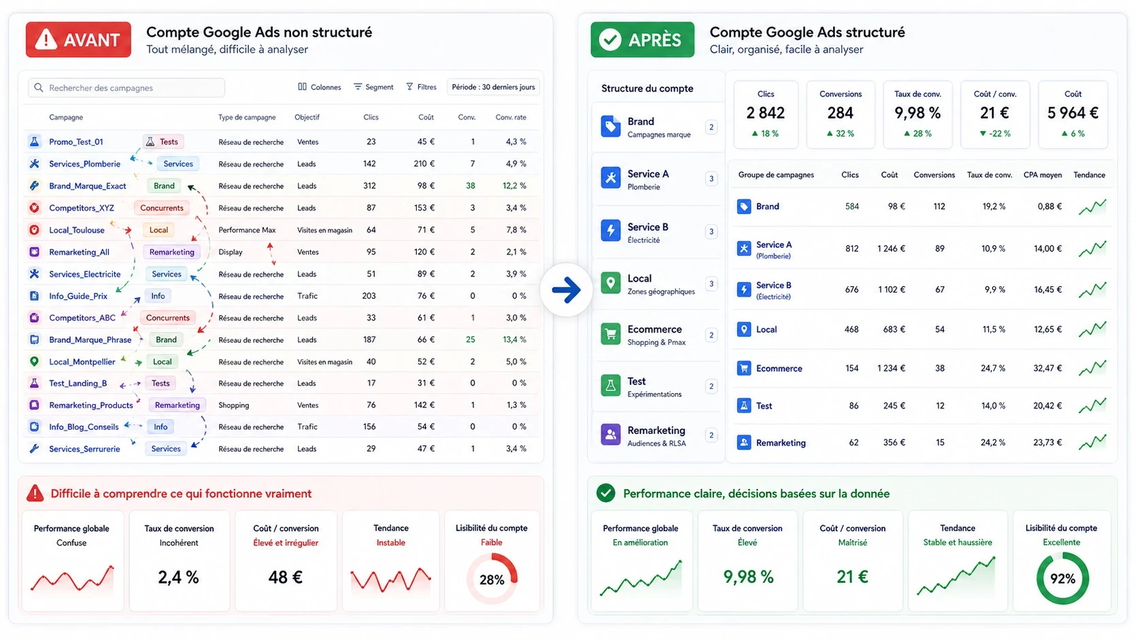The height and width of the screenshot is (640, 1137).
Task: Click the 92% Lisibilité du compte gauge
Action: 1062,578
